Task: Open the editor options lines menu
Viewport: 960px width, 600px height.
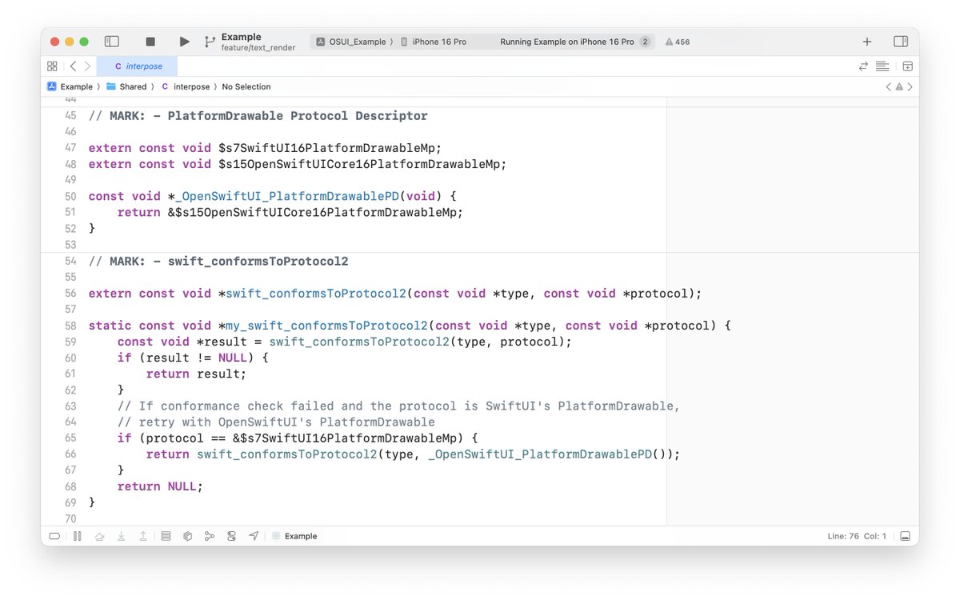Action: [x=882, y=66]
